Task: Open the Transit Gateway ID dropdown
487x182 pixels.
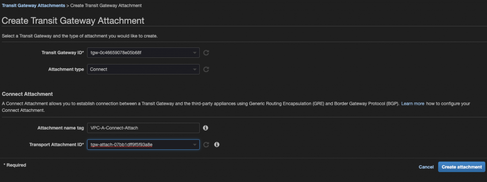Action: (143, 53)
